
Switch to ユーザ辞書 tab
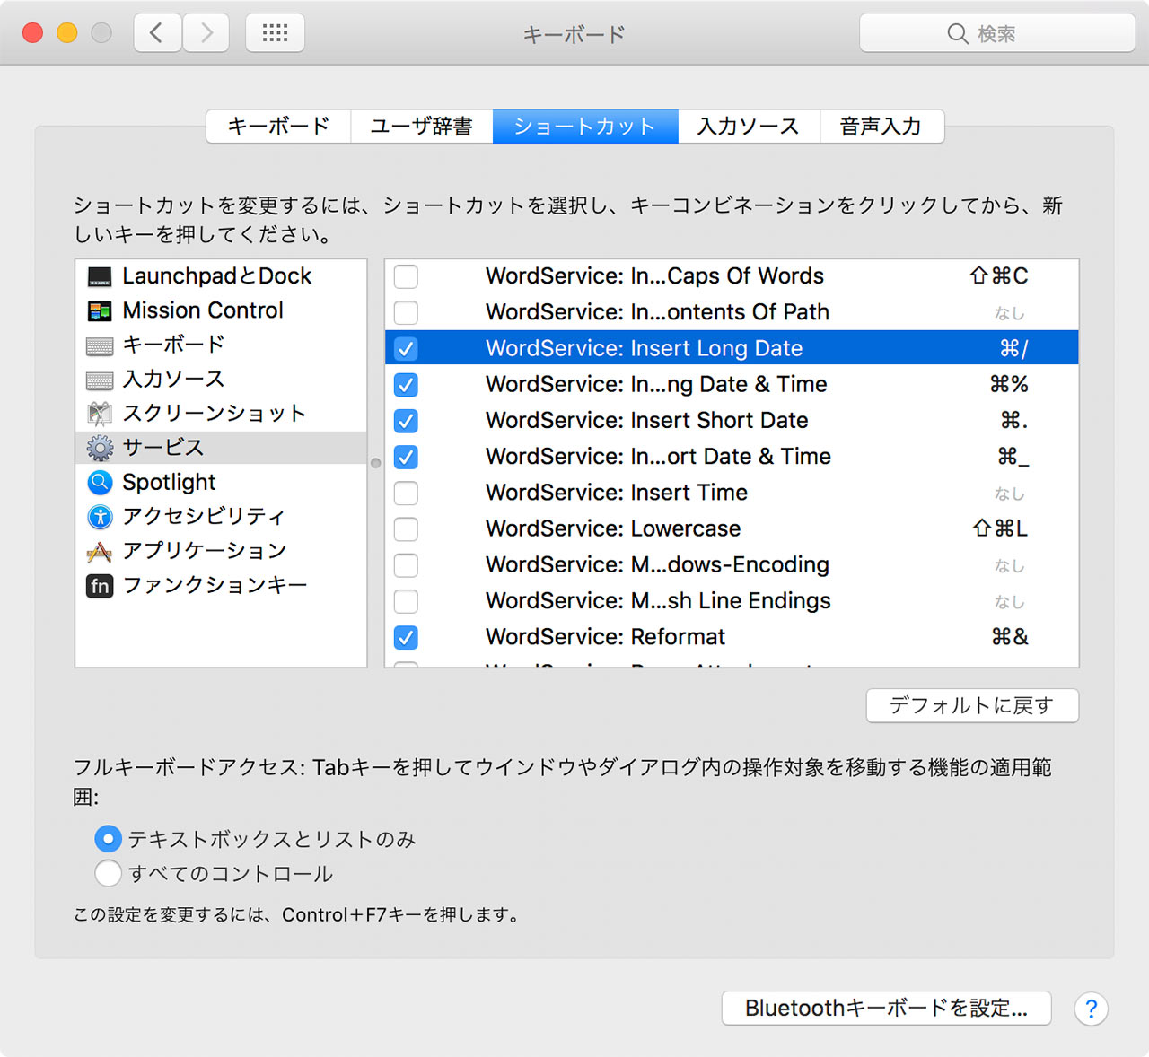click(x=422, y=127)
